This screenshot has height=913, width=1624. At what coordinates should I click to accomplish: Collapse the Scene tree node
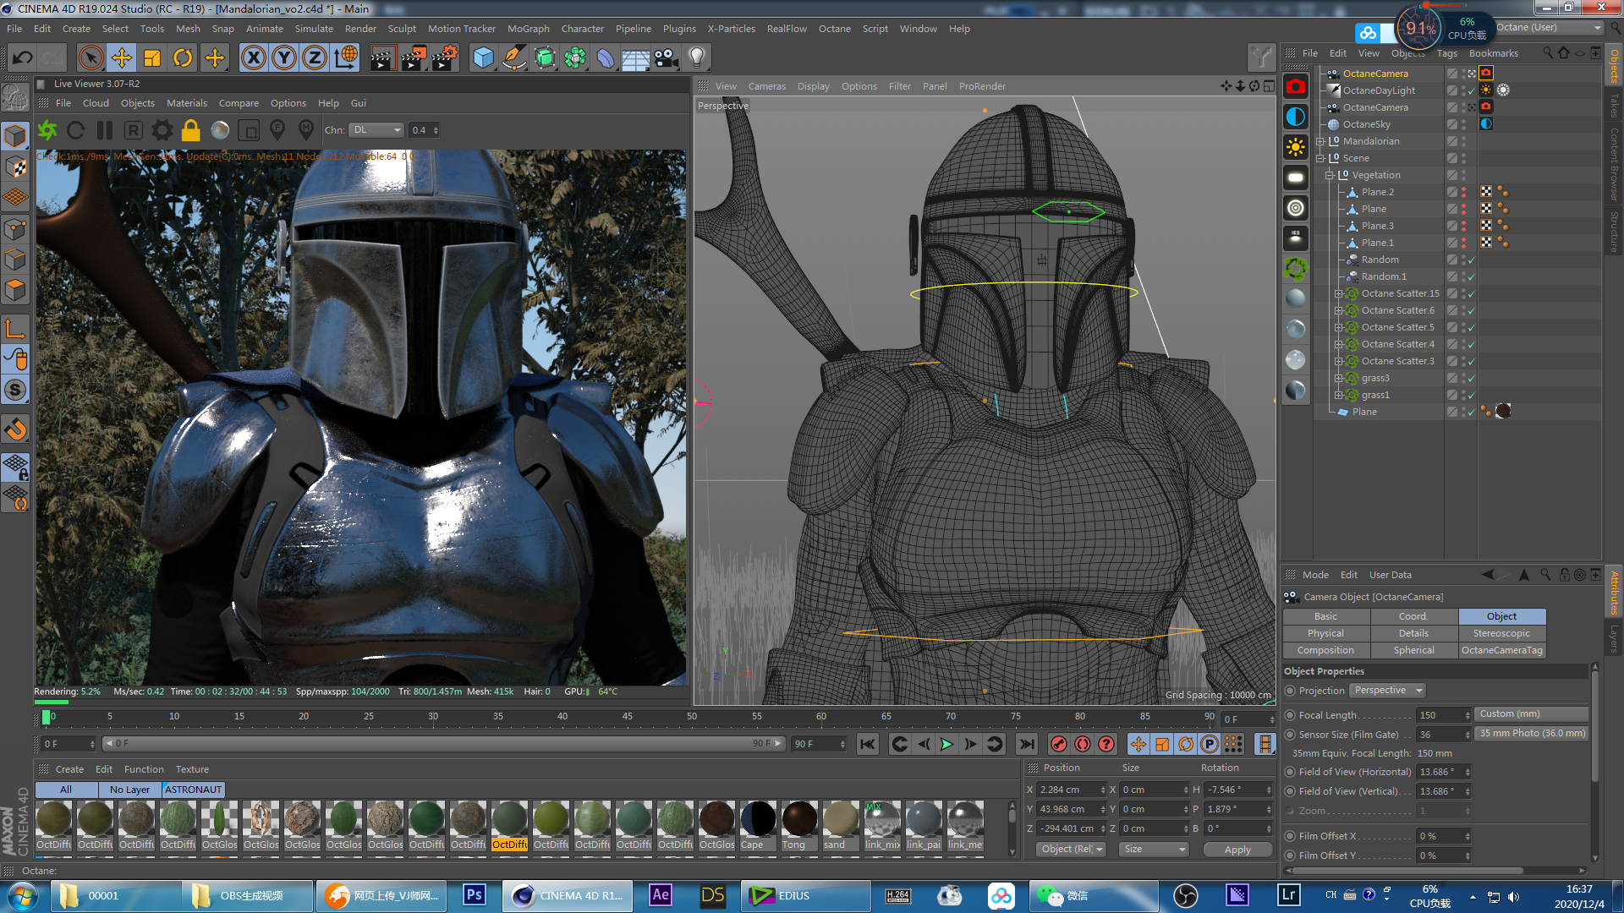1319,158
